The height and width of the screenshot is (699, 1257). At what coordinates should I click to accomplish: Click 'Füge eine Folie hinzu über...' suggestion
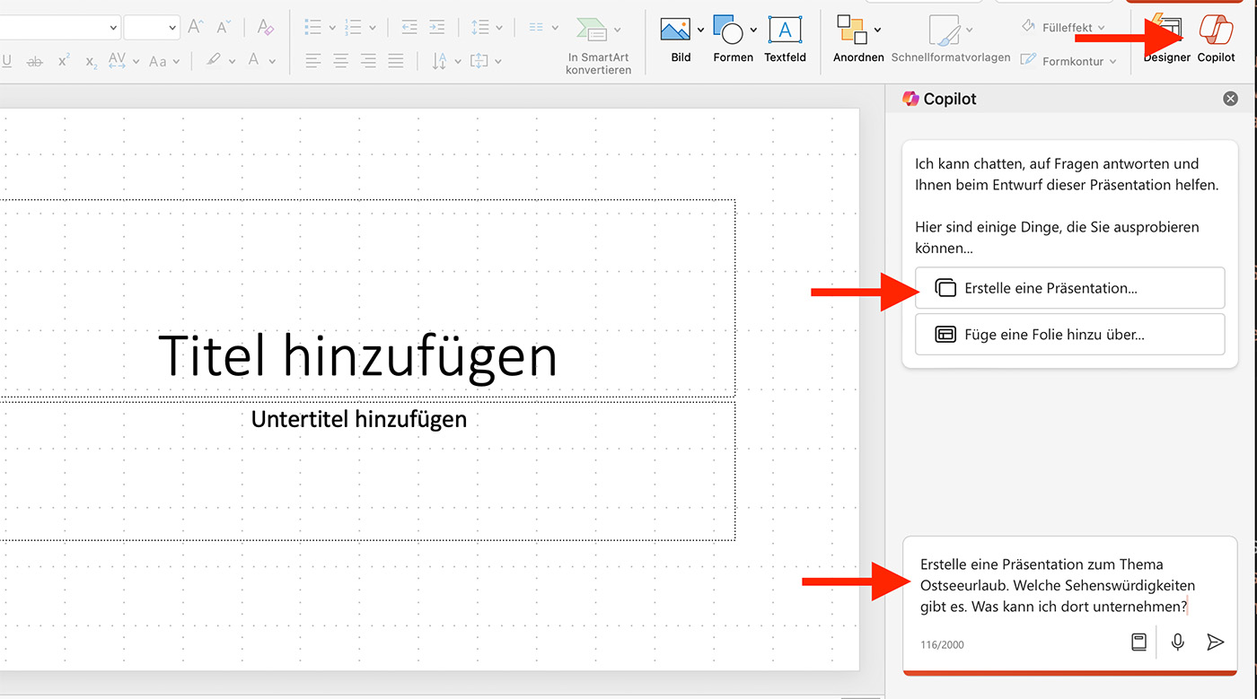coord(1069,334)
